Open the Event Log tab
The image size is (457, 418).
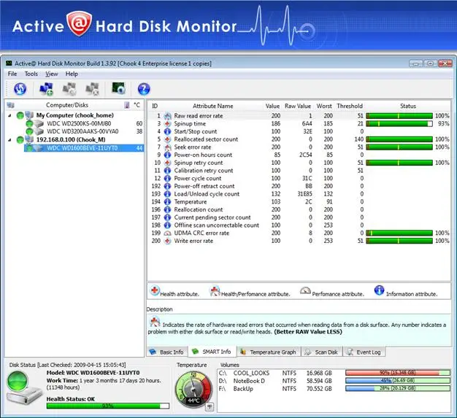364,352
